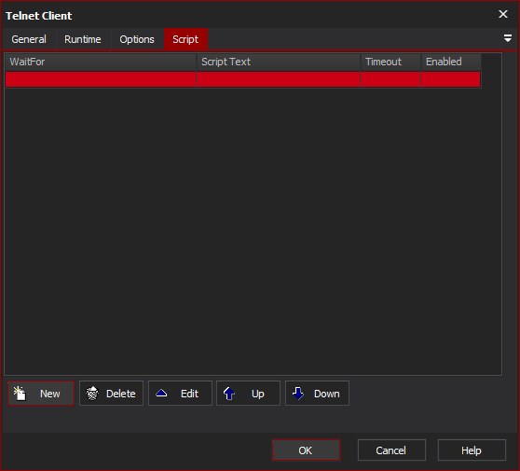Click the blue Down arrow icon

(298, 394)
